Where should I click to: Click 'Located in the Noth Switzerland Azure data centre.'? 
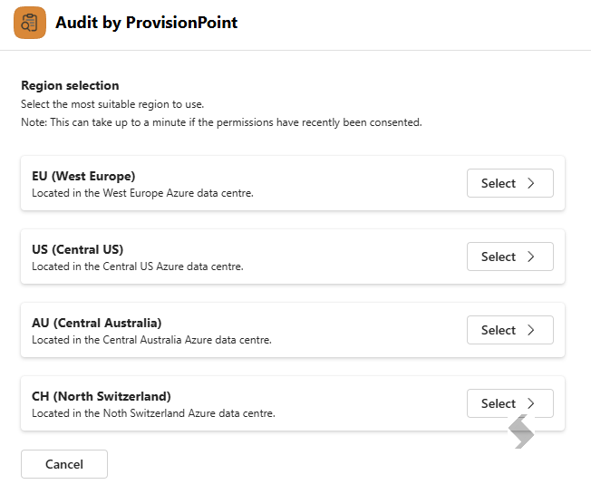[153, 413]
